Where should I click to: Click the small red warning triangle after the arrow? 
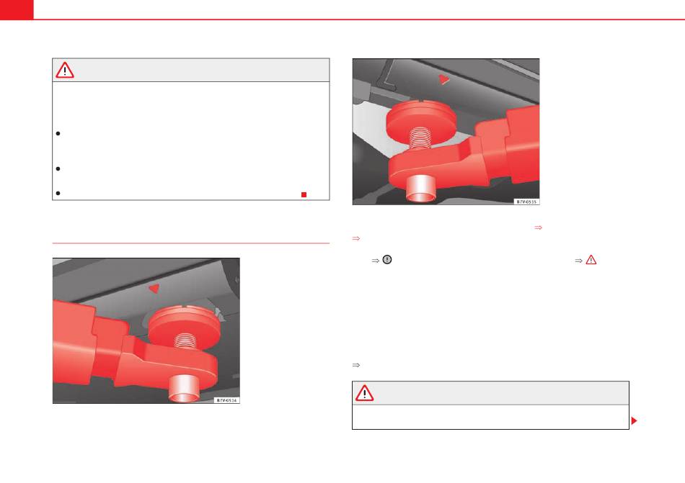coord(591,260)
